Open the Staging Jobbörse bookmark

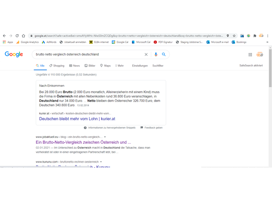pyautogui.click(x=189, y=42)
